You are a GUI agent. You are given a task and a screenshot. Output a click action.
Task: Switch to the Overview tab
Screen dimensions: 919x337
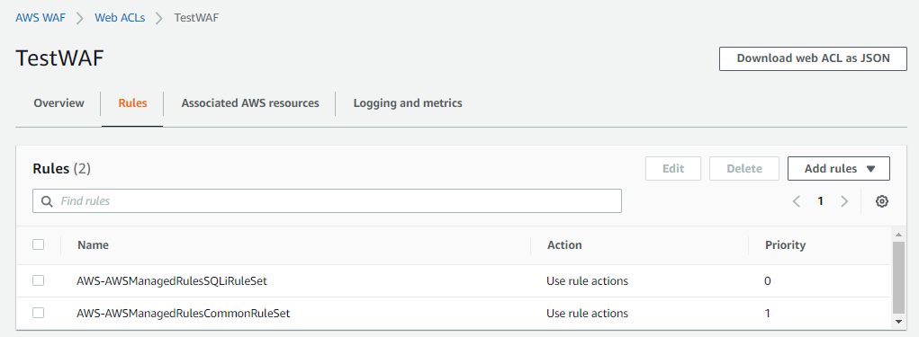59,103
